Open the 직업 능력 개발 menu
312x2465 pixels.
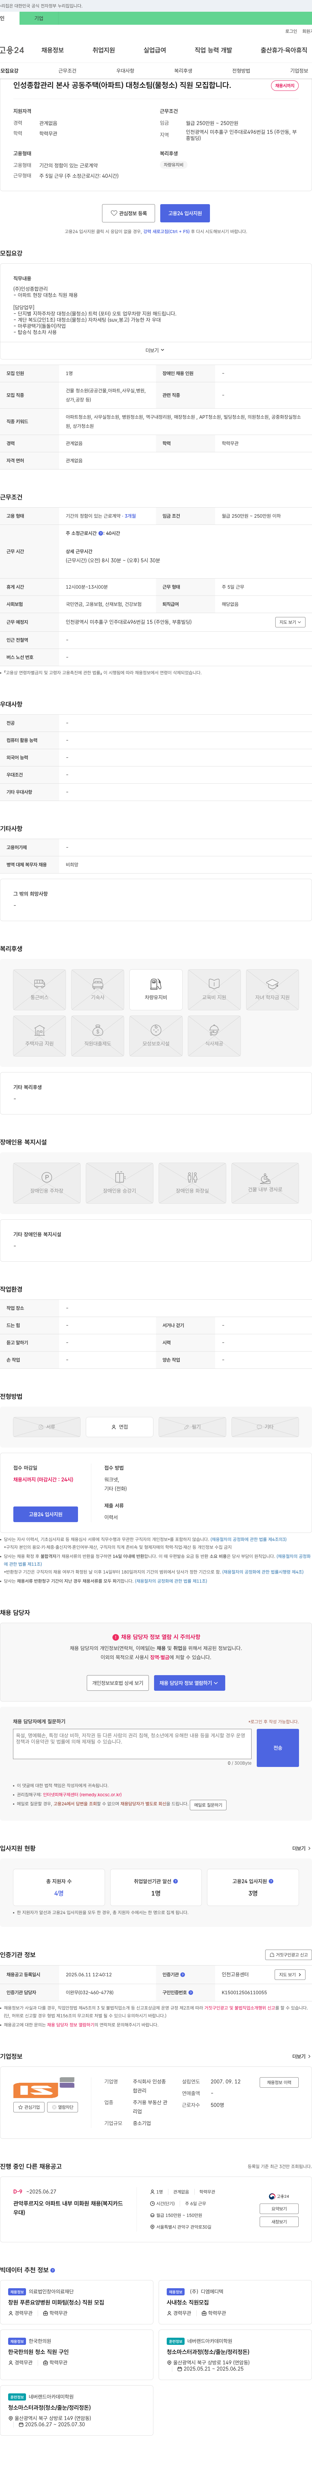point(213,50)
